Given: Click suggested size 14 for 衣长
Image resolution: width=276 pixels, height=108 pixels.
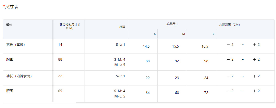Looking at the screenshot, I should pyautogui.click(x=60, y=45).
